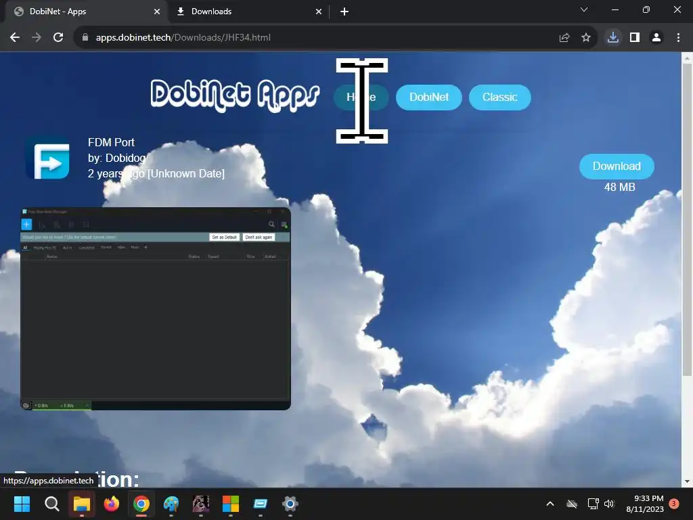Screen dimensions: 693x520
Task: Click the network tray icon
Action: click(593, 504)
